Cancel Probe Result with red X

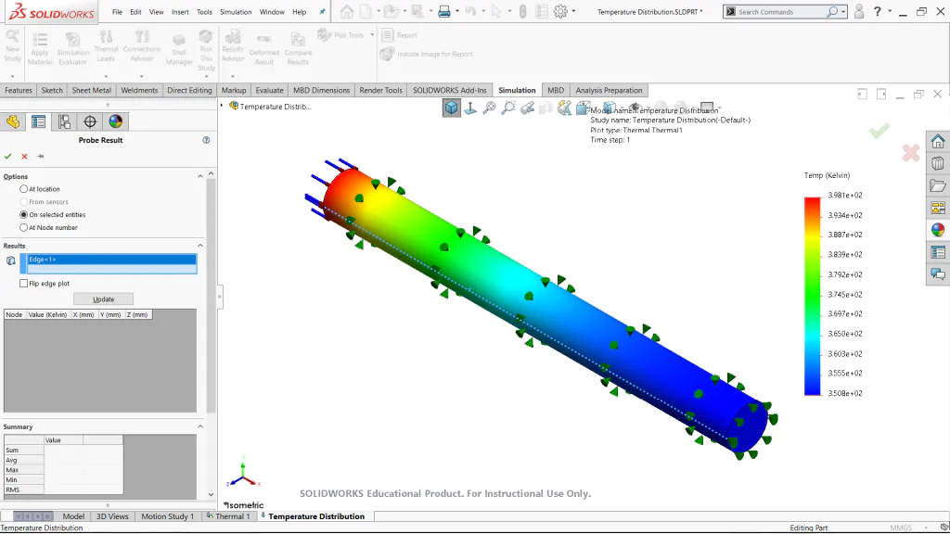(x=24, y=156)
